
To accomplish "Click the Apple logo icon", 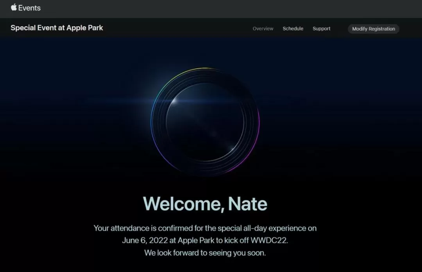I will coord(14,7).
